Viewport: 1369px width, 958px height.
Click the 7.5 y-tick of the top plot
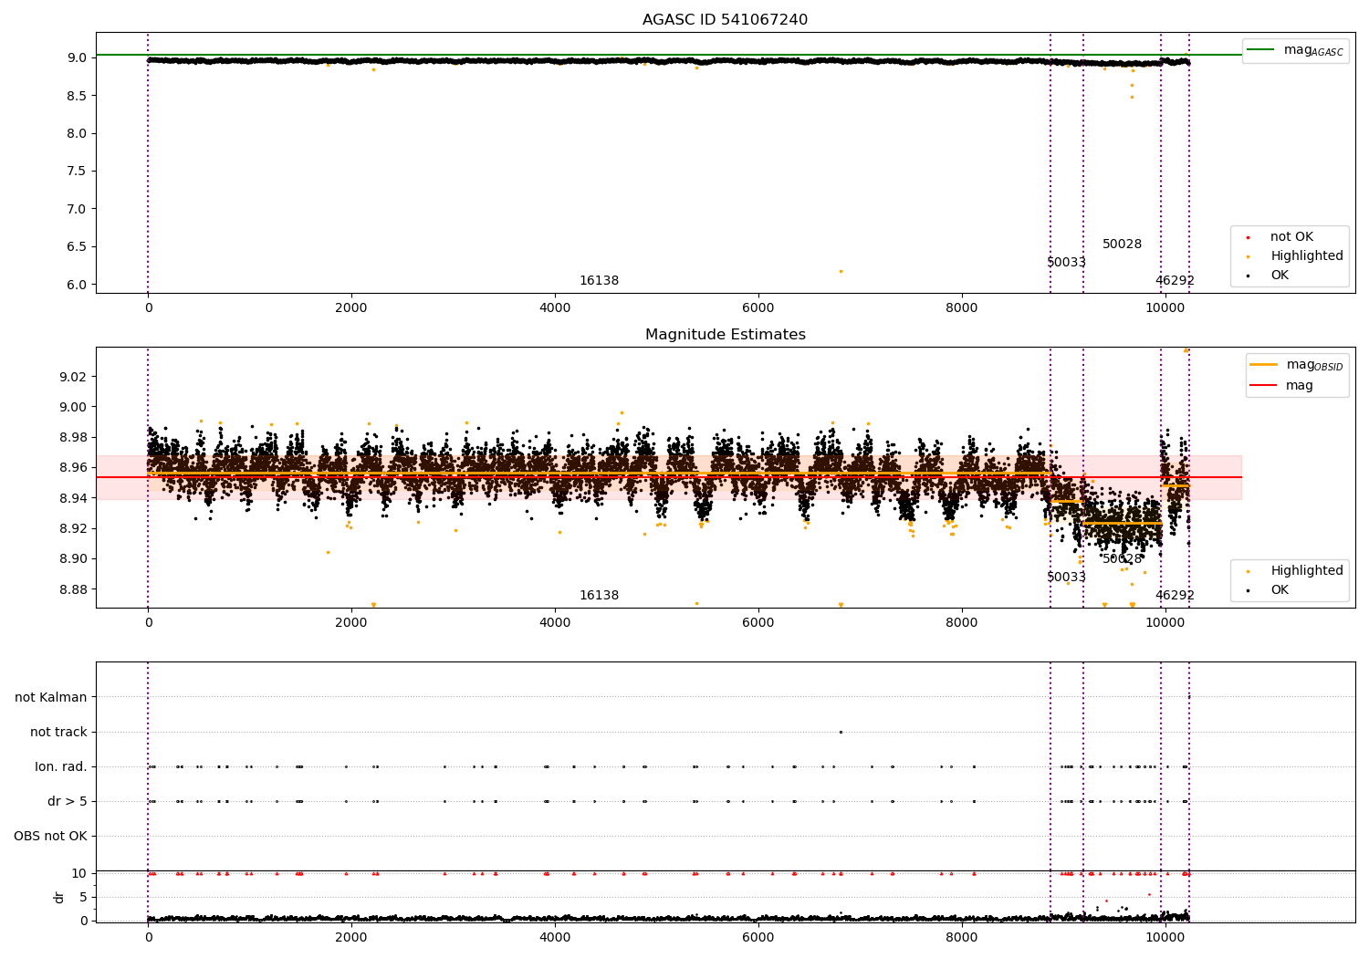pyautogui.click(x=78, y=171)
